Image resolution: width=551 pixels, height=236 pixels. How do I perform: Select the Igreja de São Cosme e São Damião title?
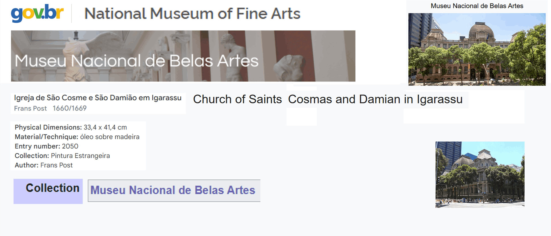(x=98, y=98)
